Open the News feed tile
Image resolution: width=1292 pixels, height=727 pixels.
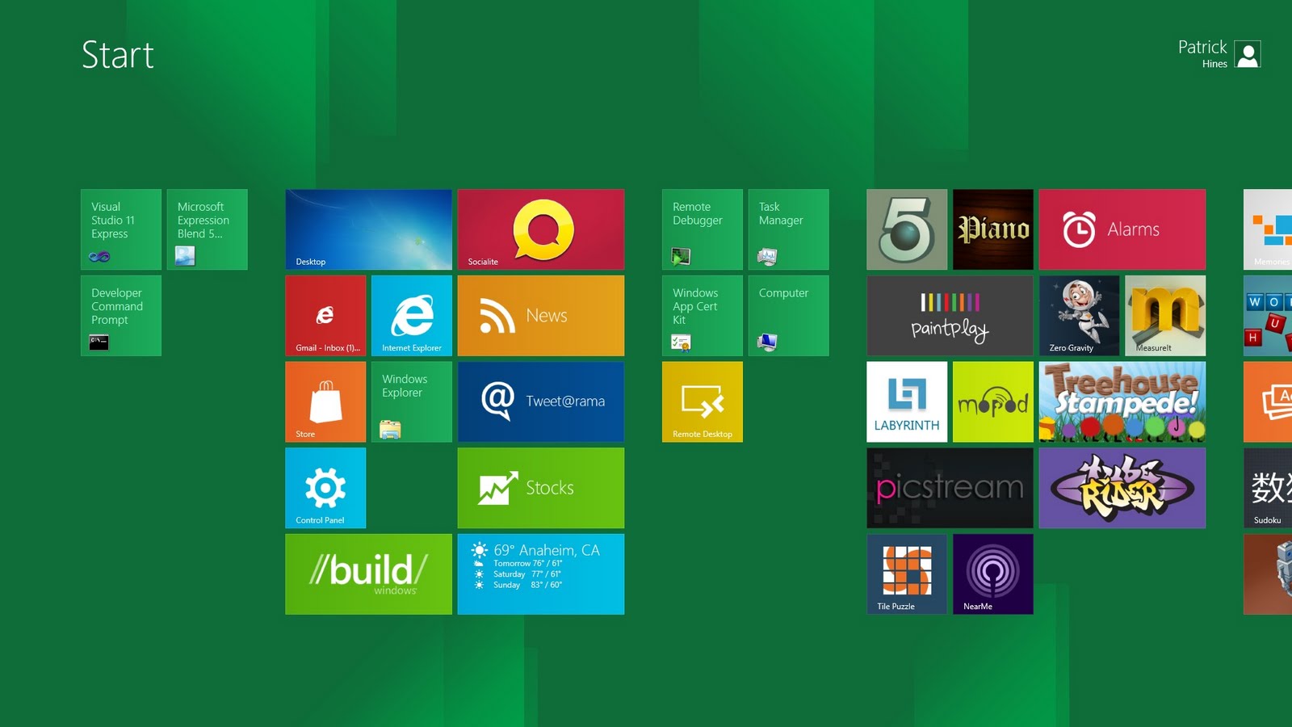pyautogui.click(x=541, y=316)
